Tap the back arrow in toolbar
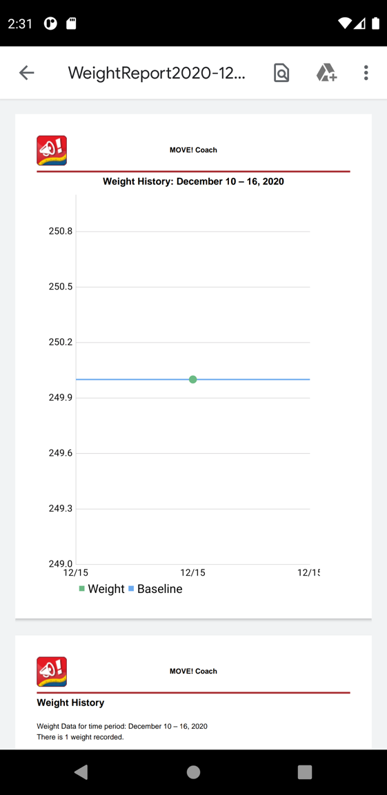The height and width of the screenshot is (795, 387). pyautogui.click(x=26, y=73)
